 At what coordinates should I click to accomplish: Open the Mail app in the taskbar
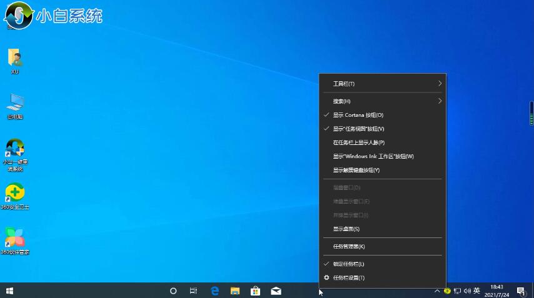(x=276, y=291)
